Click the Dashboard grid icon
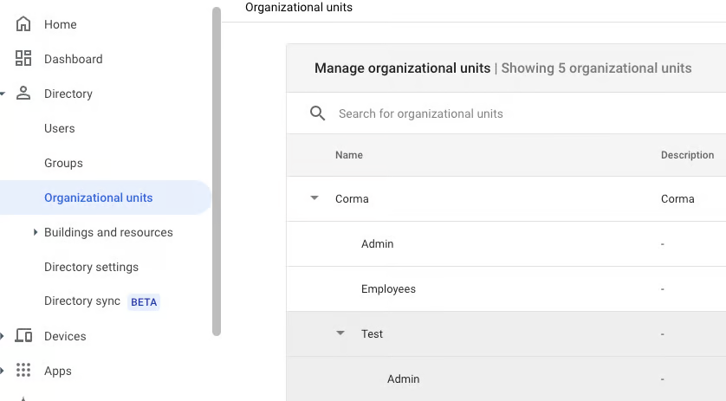Image resolution: width=726 pixels, height=401 pixels. [23, 59]
